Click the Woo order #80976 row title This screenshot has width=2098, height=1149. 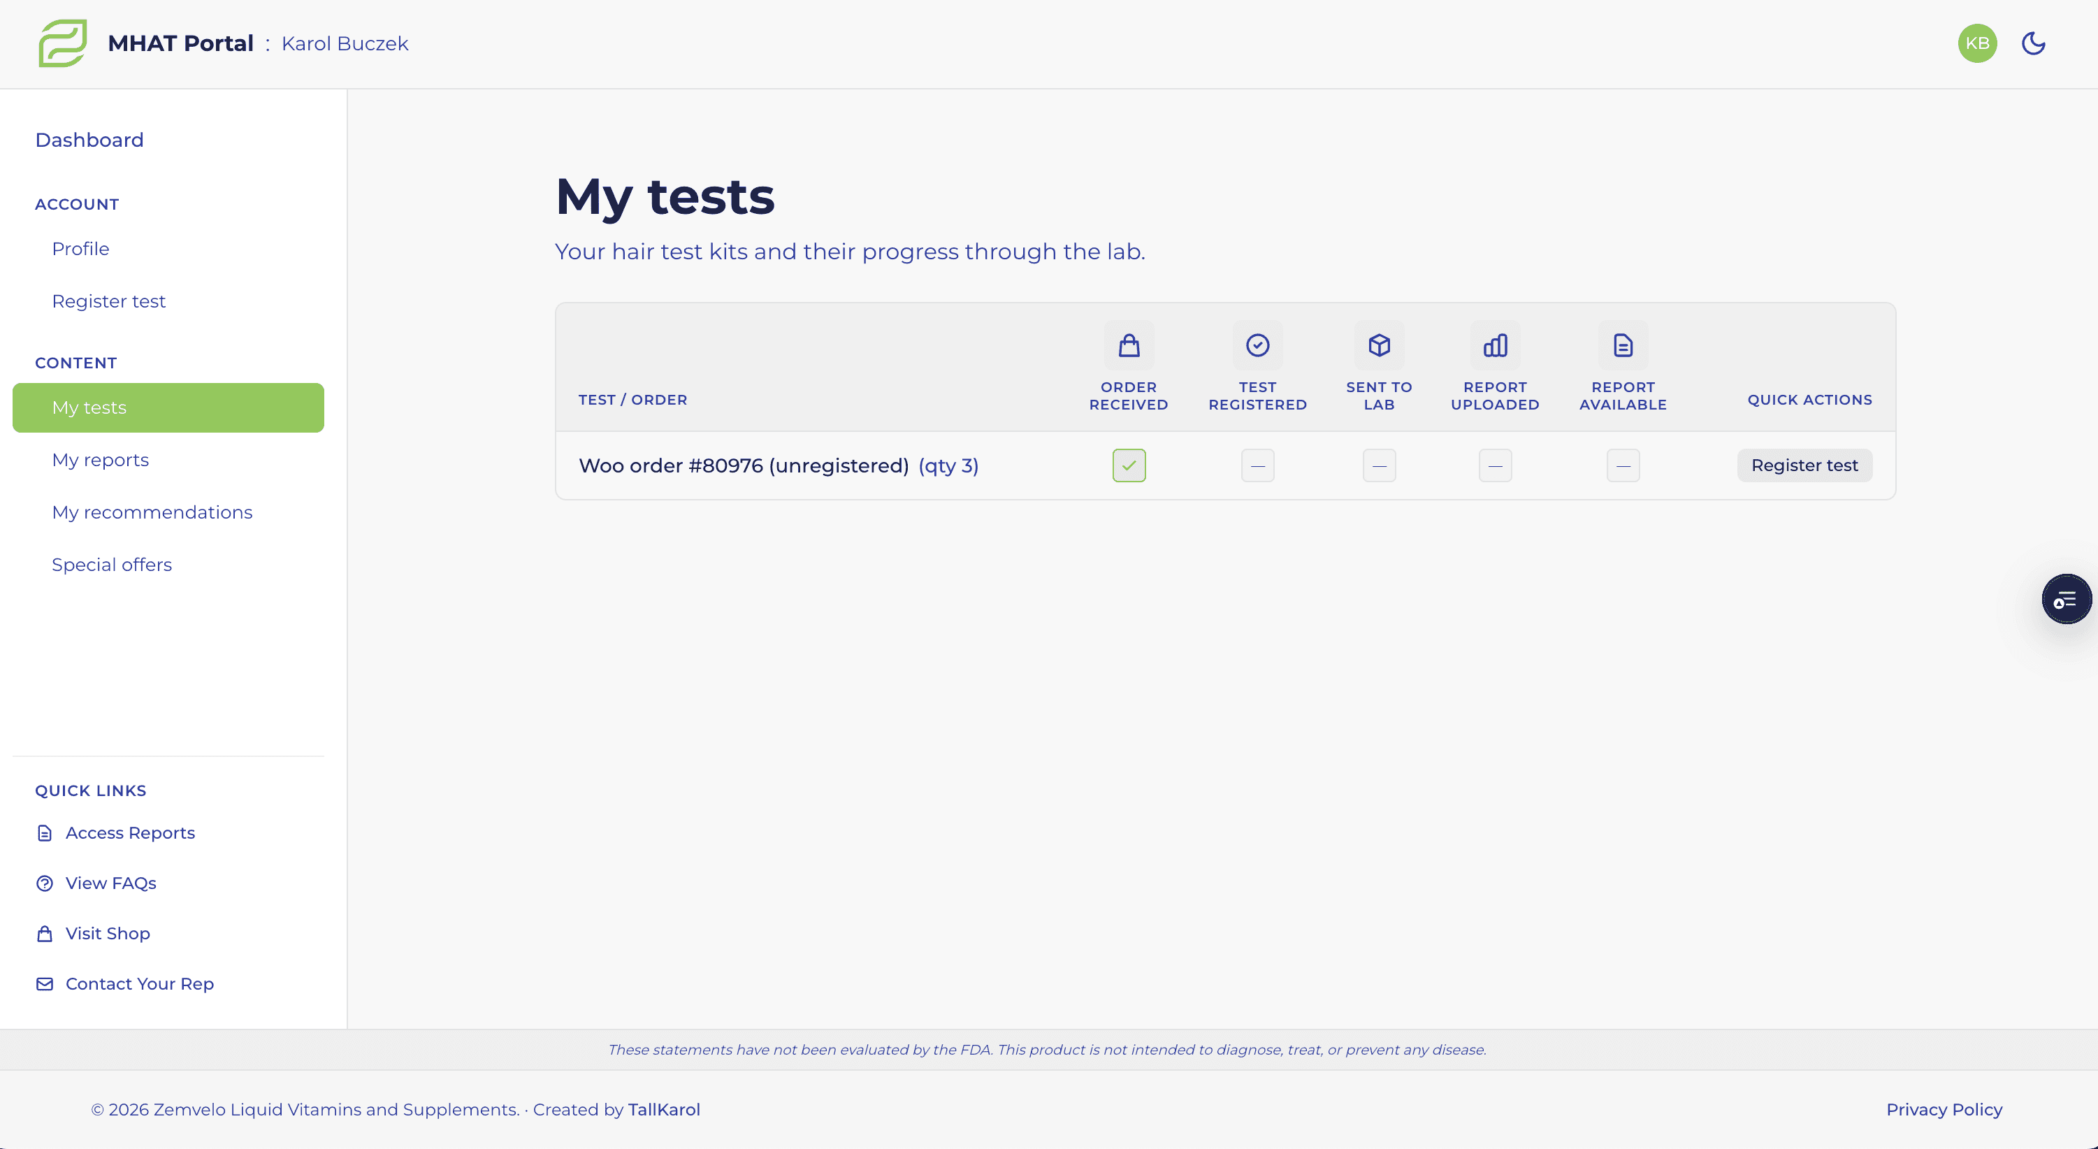(x=743, y=465)
